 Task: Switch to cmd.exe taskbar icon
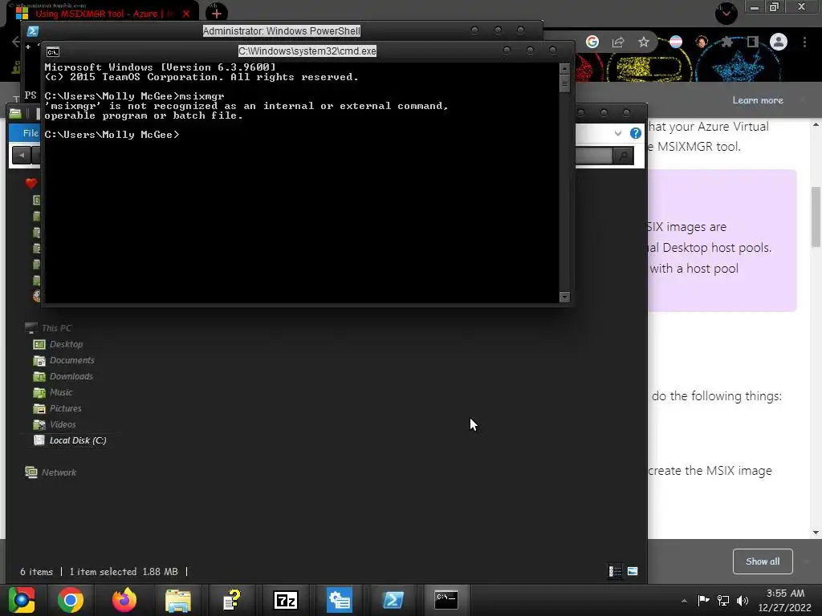pyautogui.click(x=446, y=600)
